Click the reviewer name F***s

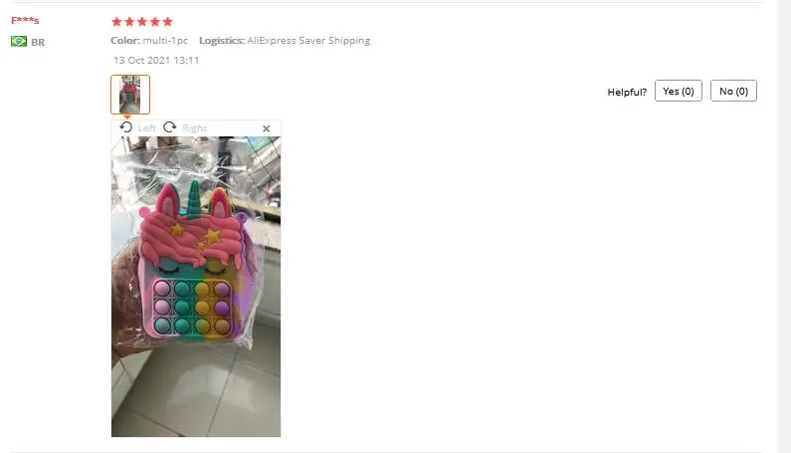[25, 21]
